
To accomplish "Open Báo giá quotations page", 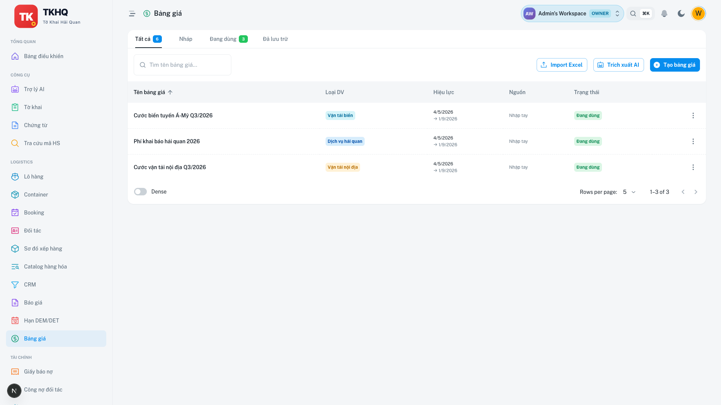I will (56, 303).
